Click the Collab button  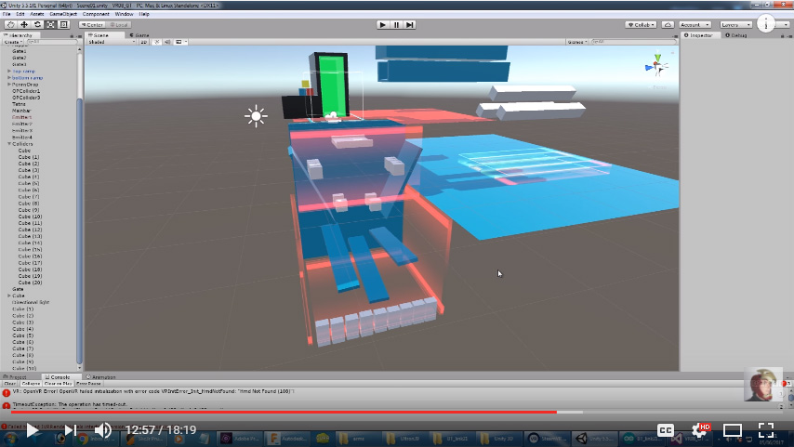coord(640,24)
